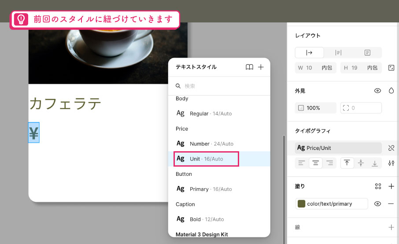
Task: Set auto width text resizing
Action: point(310,53)
